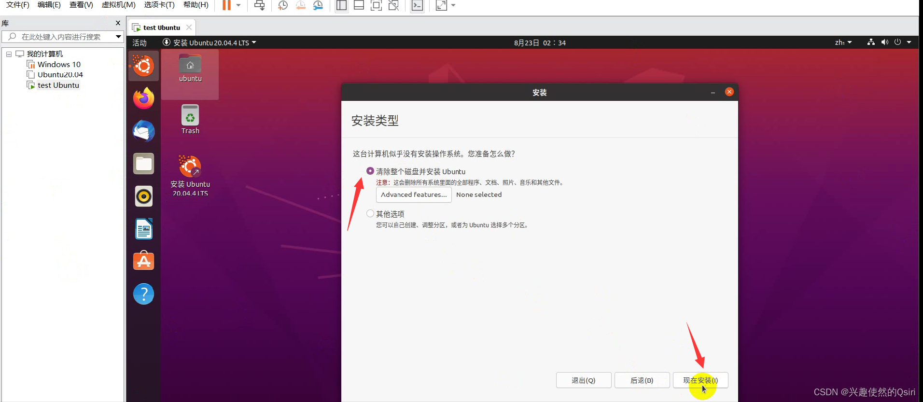The image size is (923, 402).
Task: Click the None selected label
Action: (479, 194)
